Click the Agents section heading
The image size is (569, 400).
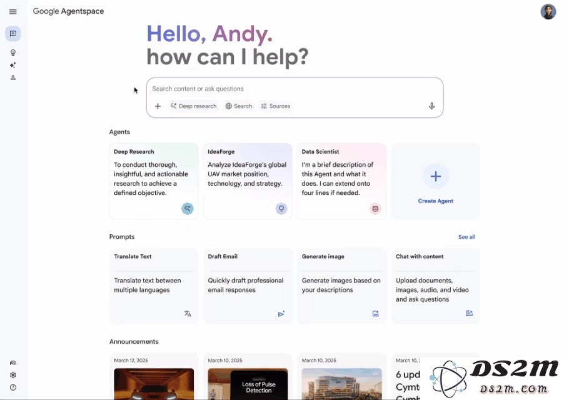[119, 132]
